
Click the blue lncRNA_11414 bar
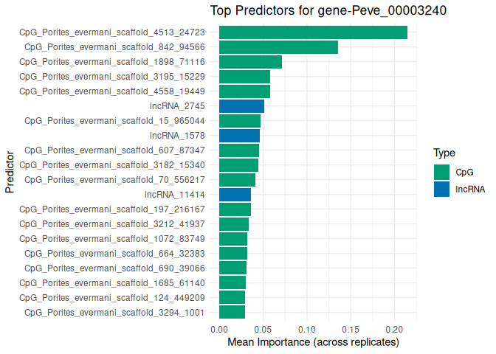(235, 195)
